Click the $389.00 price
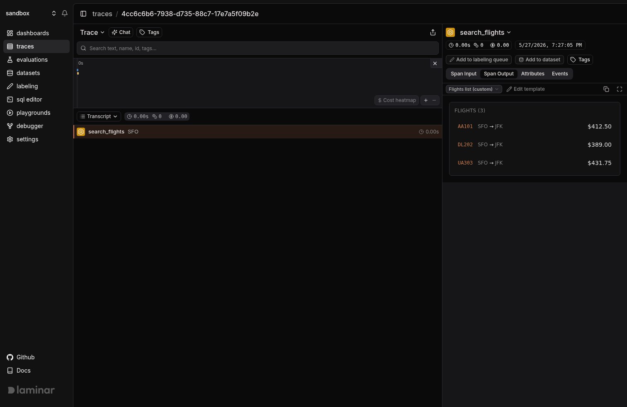 [599, 145]
